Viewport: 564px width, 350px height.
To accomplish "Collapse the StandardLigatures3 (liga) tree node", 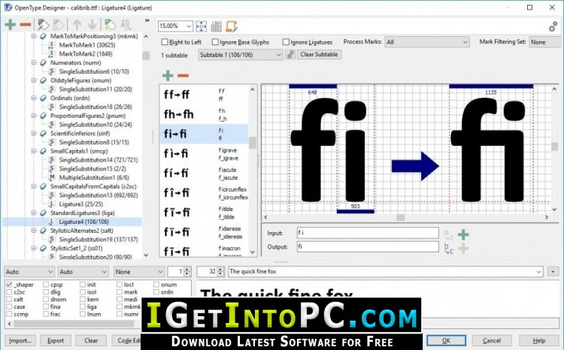I will 34,213.
